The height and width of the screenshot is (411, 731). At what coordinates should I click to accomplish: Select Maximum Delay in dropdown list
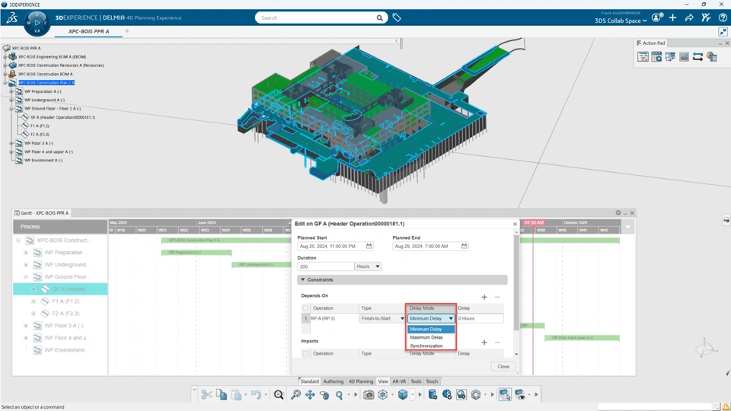click(x=431, y=337)
